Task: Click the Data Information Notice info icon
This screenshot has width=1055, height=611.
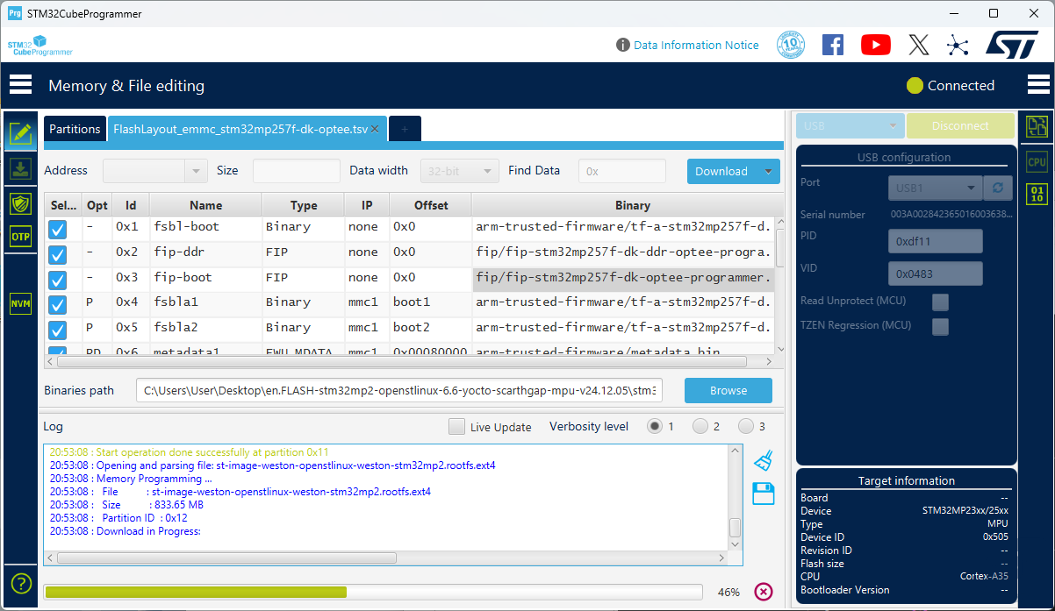Action: (623, 45)
